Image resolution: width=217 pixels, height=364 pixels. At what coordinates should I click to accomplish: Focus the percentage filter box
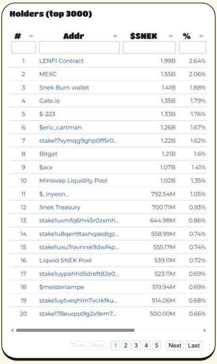(192, 47)
